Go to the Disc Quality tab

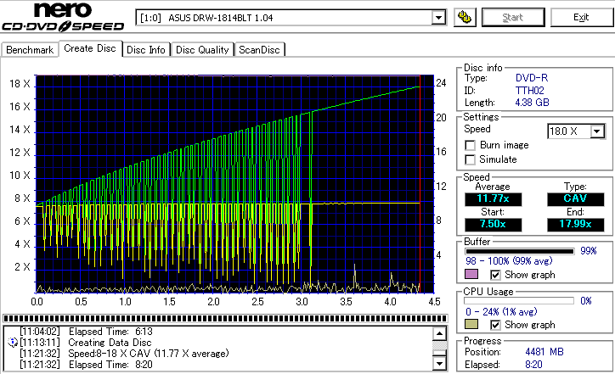202,50
